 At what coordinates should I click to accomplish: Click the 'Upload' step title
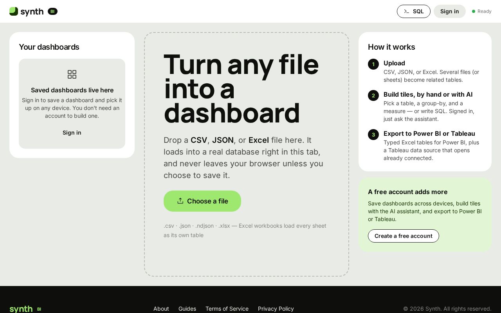[394, 63]
